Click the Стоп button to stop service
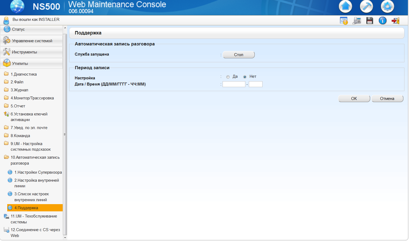Image resolution: width=409 pixels, height=241 pixels. click(x=239, y=55)
